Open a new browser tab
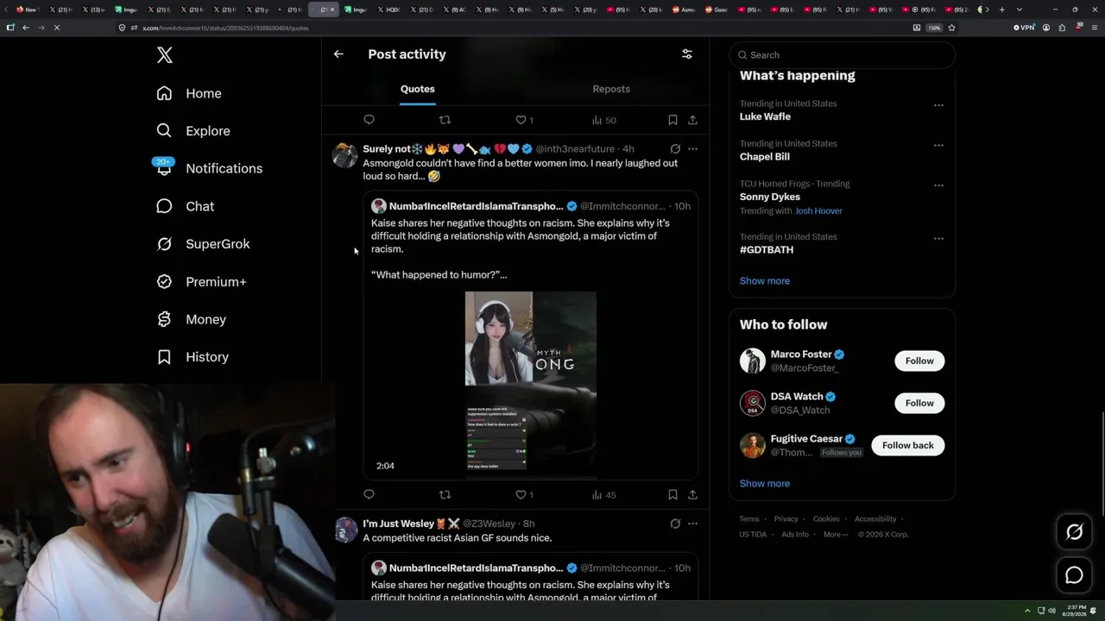1105x621 pixels. [x=1001, y=9]
